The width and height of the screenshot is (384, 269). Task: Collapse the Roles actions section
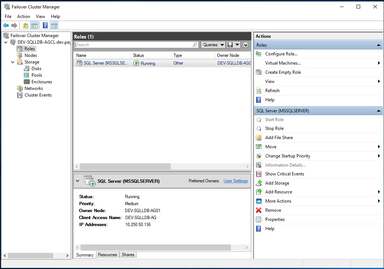379,45
